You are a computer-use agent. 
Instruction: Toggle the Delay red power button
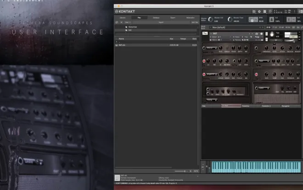pos(256,74)
